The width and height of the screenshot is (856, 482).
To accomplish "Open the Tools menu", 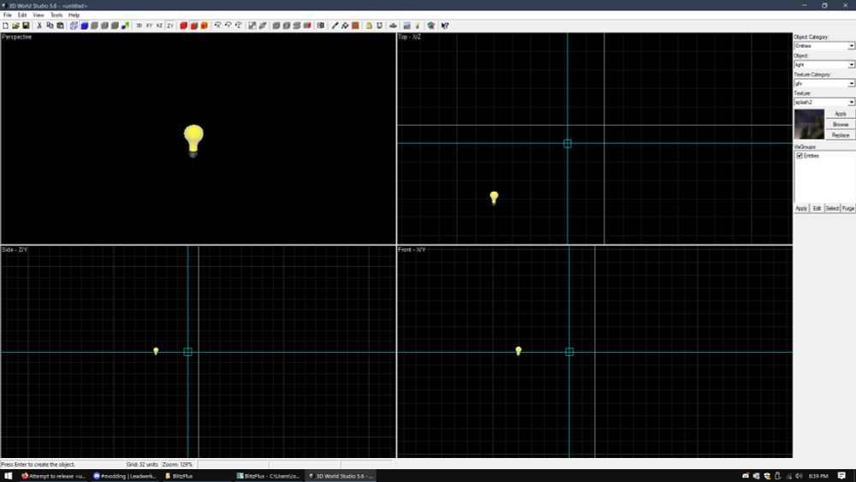I will 56,15.
